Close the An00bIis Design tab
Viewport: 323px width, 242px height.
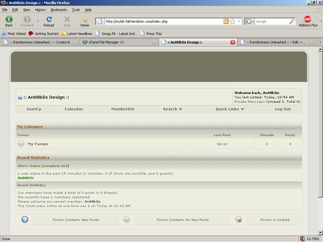(x=233, y=42)
